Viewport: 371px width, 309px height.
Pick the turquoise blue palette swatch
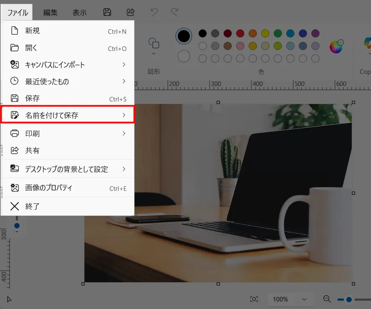(290, 33)
